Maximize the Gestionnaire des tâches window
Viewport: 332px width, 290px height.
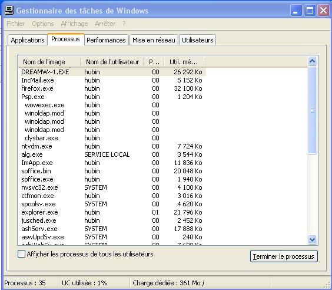click(310, 10)
